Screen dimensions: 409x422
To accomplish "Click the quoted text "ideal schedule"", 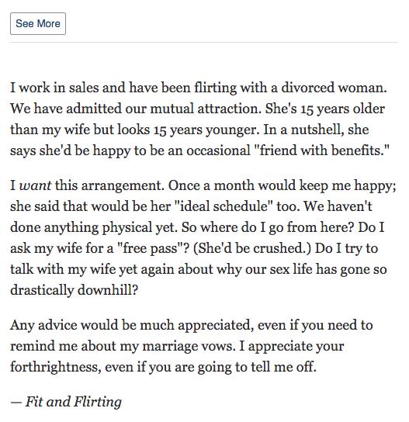I will pyautogui.click(x=224, y=206).
